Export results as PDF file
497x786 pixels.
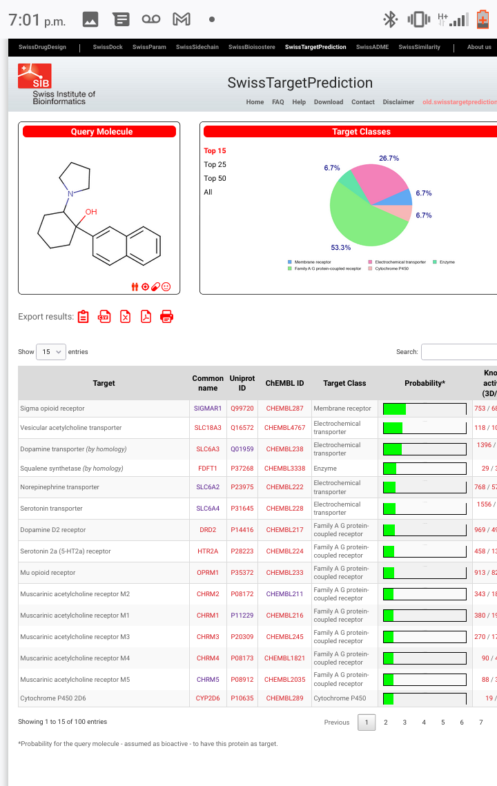(146, 317)
